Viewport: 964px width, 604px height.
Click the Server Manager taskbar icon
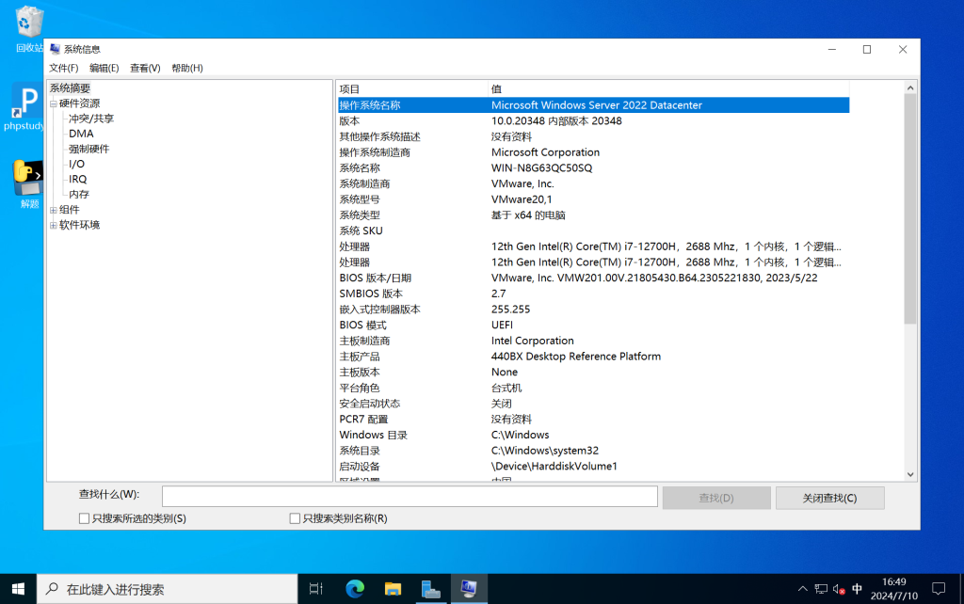(x=430, y=589)
